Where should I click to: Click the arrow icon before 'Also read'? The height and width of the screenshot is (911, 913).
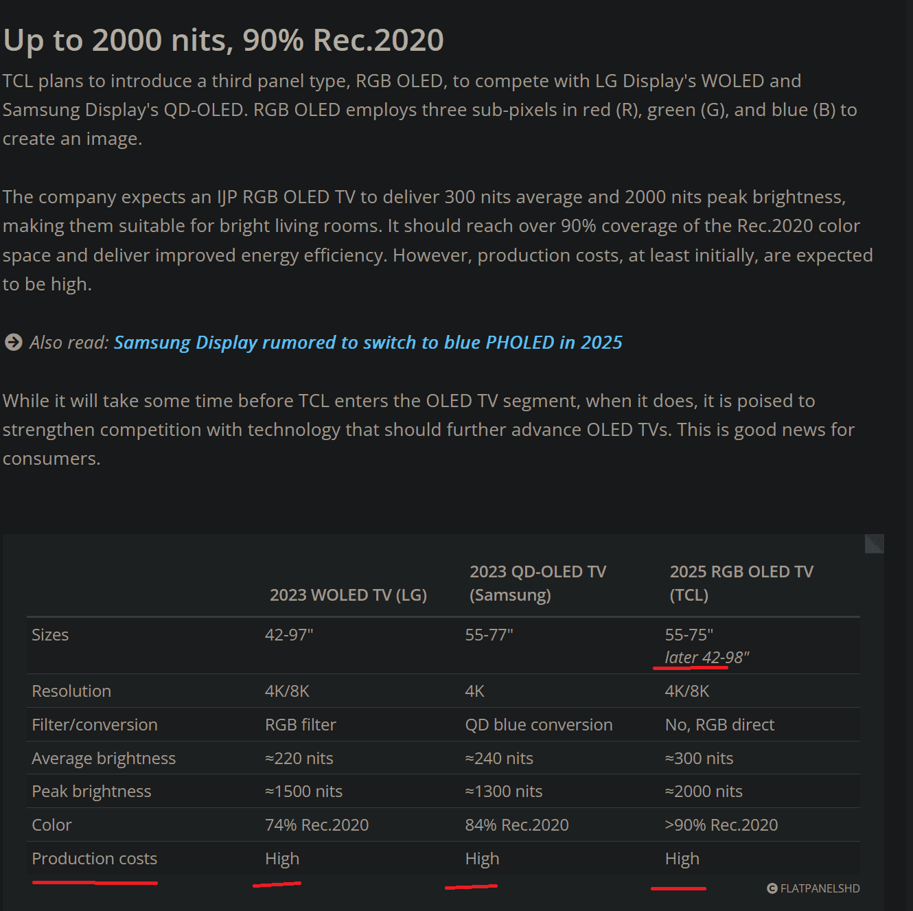tap(14, 342)
